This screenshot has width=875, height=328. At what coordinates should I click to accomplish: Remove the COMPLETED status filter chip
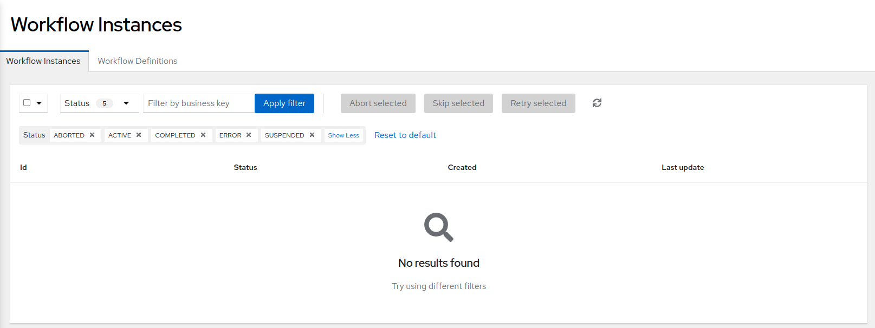coord(203,135)
